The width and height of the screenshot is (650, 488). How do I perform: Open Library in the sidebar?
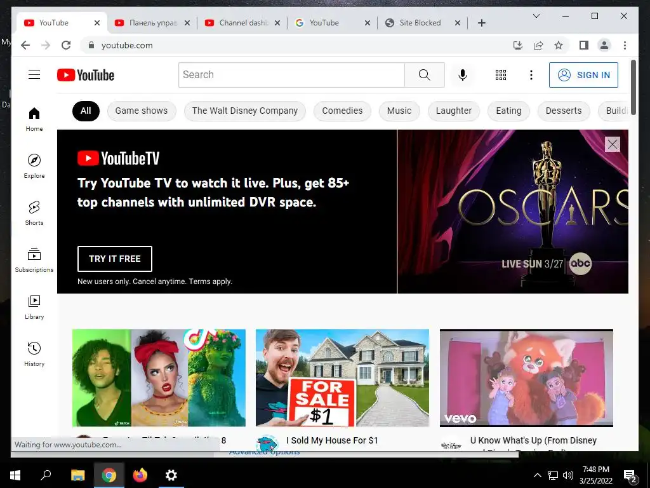click(34, 307)
